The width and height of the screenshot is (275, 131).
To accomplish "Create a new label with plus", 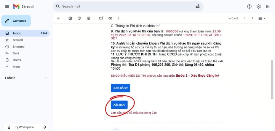I will tap(46, 78).
